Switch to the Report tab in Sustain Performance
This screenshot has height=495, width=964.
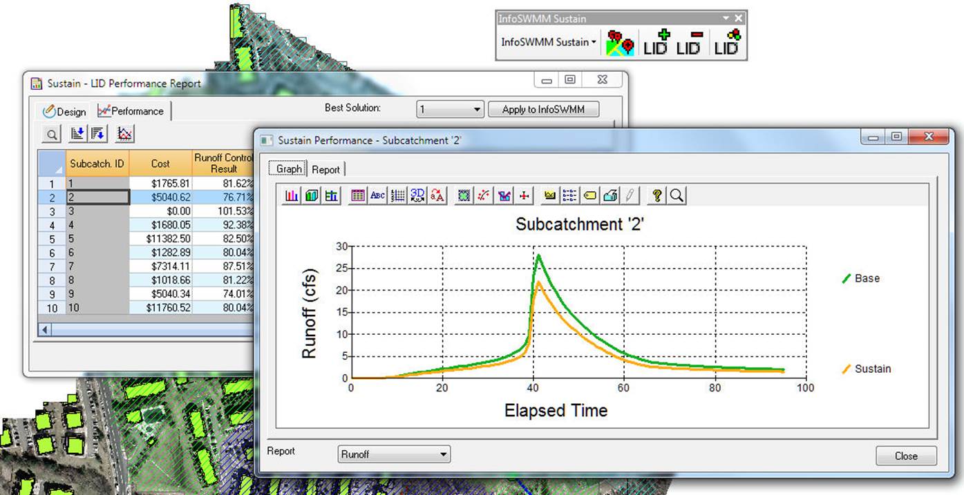click(325, 168)
